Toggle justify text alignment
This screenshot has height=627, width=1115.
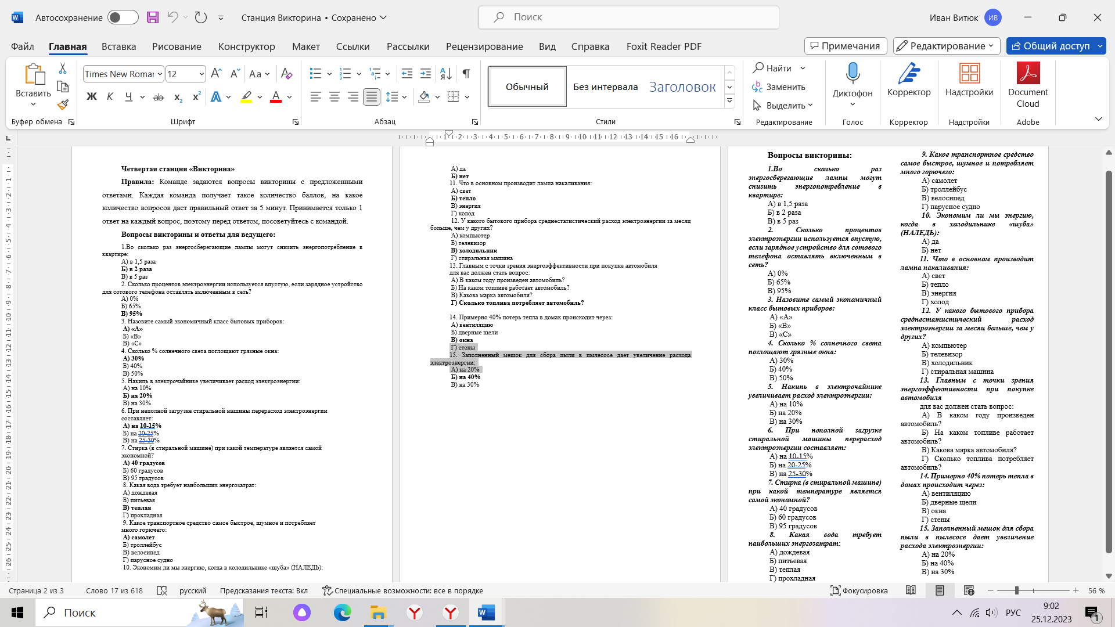click(x=372, y=97)
